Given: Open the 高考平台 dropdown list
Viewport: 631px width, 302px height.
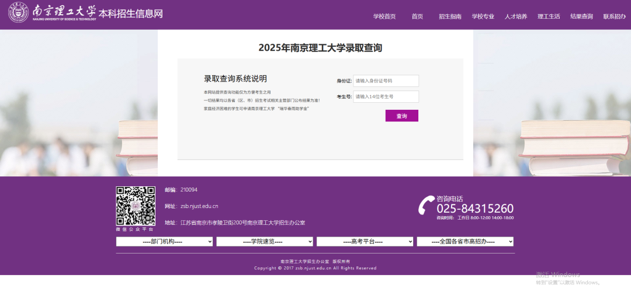Looking at the screenshot, I should tap(365, 242).
